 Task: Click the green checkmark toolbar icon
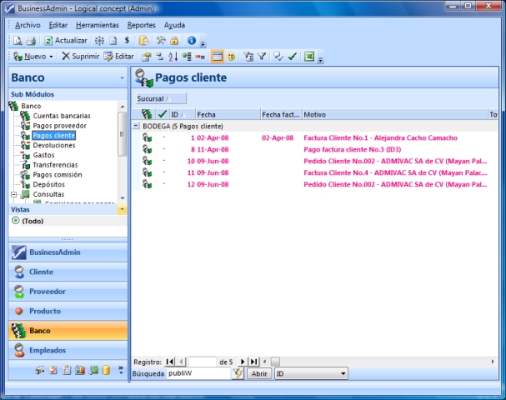click(293, 57)
